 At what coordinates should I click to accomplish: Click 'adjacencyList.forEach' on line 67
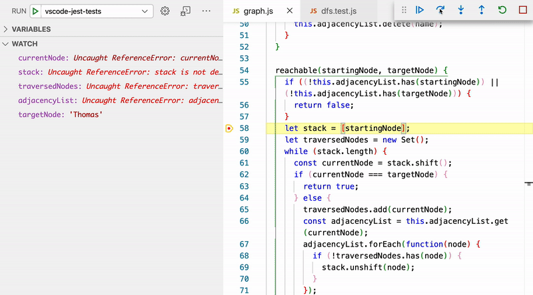click(x=352, y=245)
